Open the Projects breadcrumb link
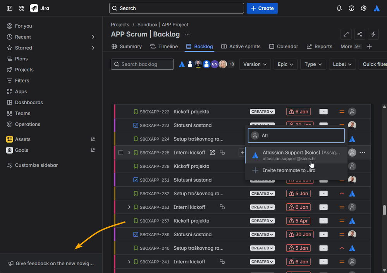The width and height of the screenshot is (387, 273). click(120, 25)
